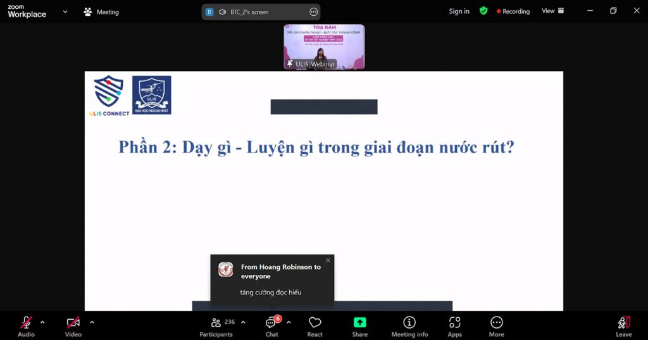
Task: Open the Zoom Workplace dropdown chevron
Action: click(x=65, y=11)
